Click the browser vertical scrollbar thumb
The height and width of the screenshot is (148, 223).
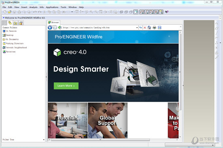point(180,72)
